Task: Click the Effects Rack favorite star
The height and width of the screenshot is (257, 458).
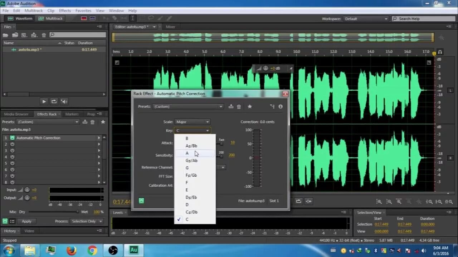Action: (x=103, y=122)
